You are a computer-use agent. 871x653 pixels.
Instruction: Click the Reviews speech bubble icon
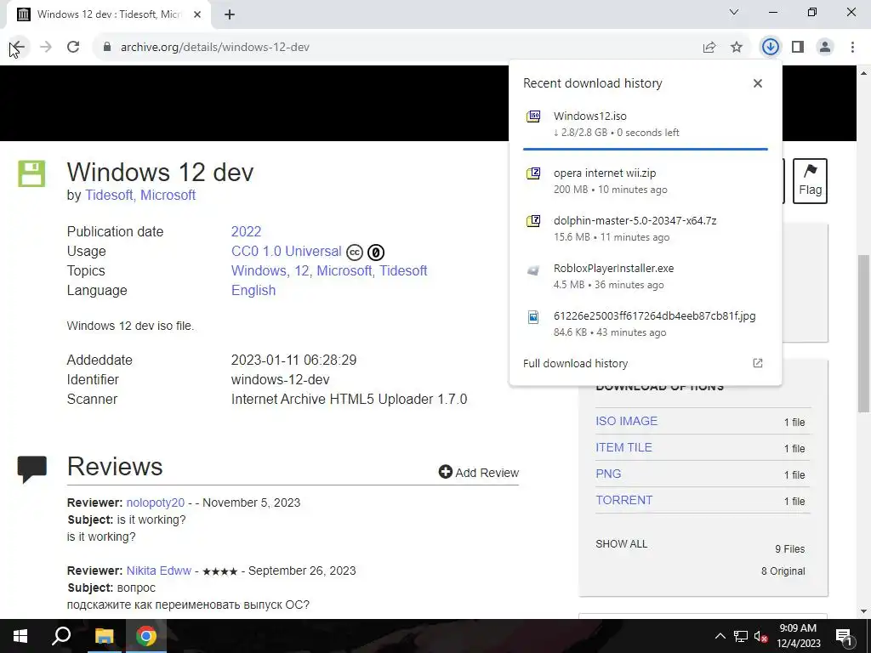[32, 469]
